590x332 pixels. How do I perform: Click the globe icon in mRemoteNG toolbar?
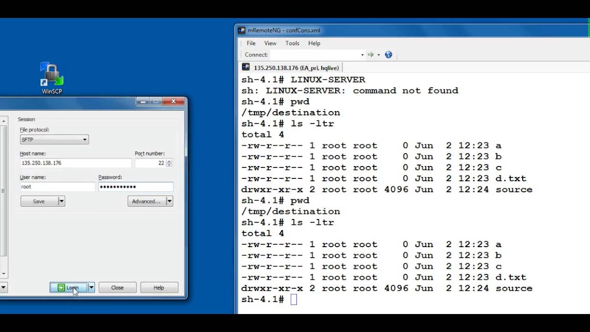click(x=389, y=54)
